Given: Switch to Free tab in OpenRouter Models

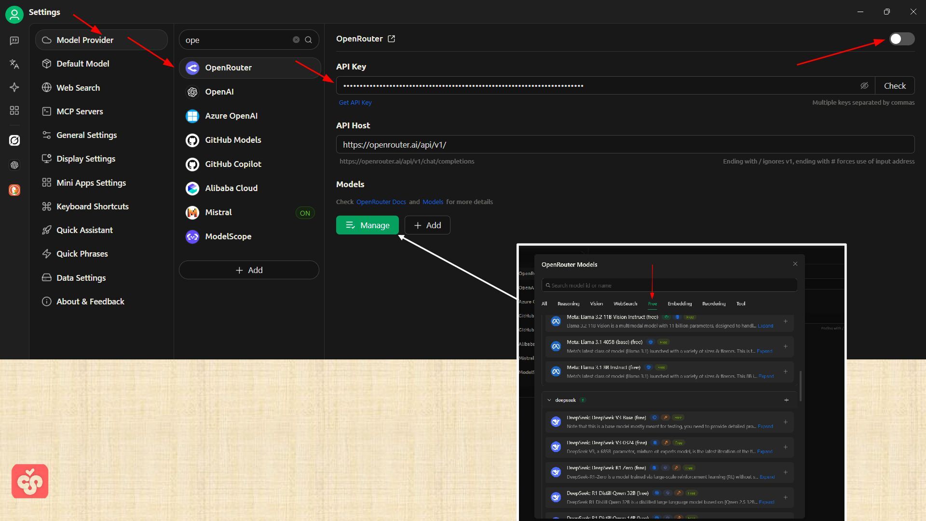Looking at the screenshot, I should [653, 303].
